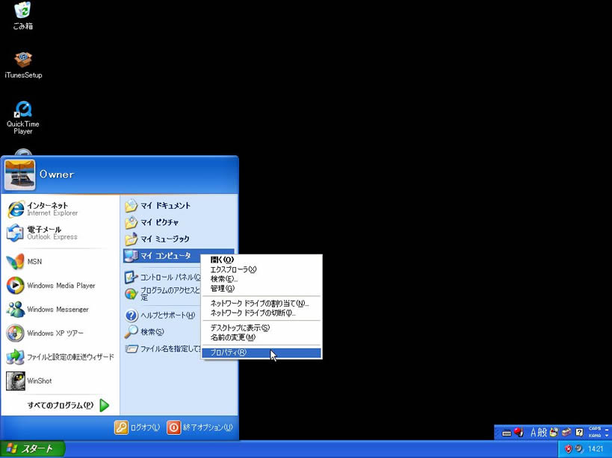Open プログラムのアクセスと既定の設定
This screenshot has height=458, width=612.
(162, 294)
